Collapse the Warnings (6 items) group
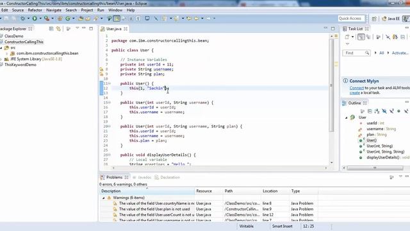Screen dimensions: 410x231 click(x=103, y=198)
